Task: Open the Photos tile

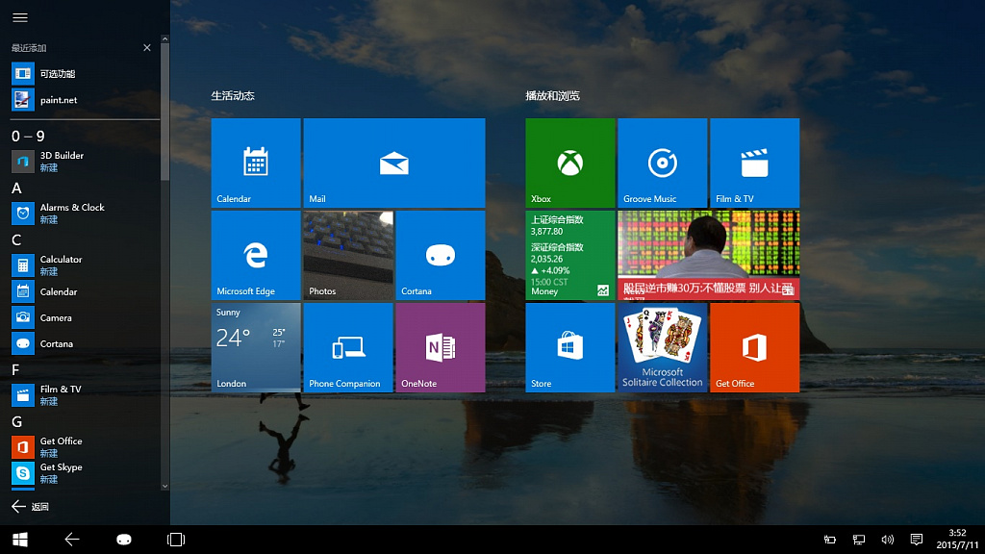Action: tap(348, 255)
